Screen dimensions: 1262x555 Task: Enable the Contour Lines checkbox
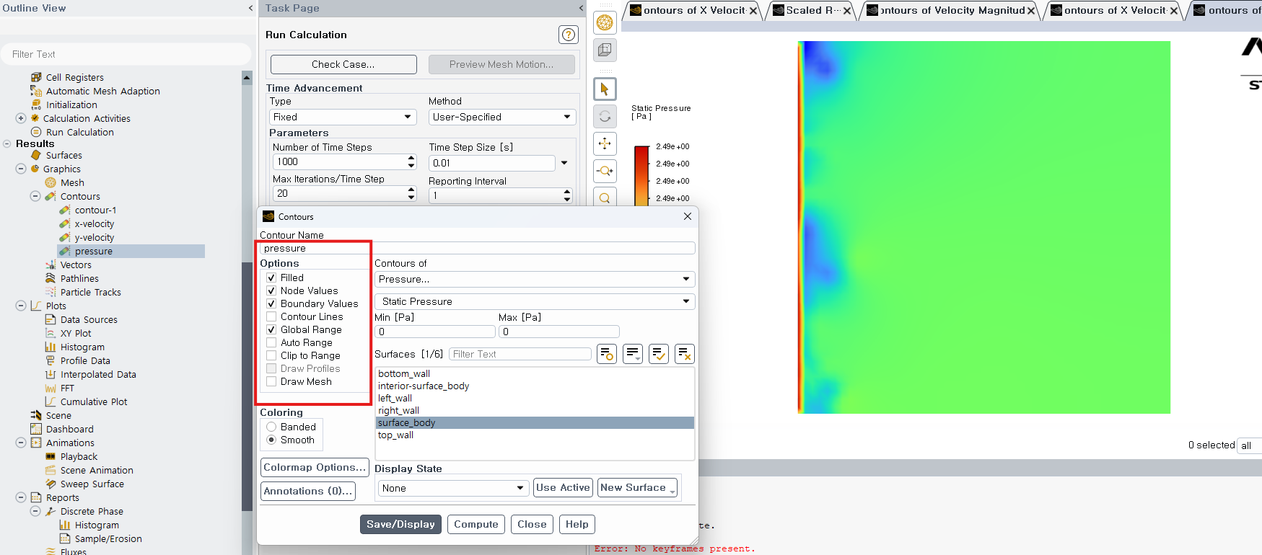coord(271,316)
